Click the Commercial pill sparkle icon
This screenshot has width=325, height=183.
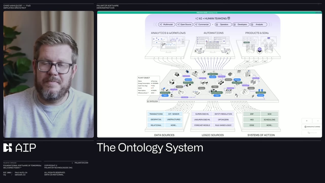coord(196,24)
